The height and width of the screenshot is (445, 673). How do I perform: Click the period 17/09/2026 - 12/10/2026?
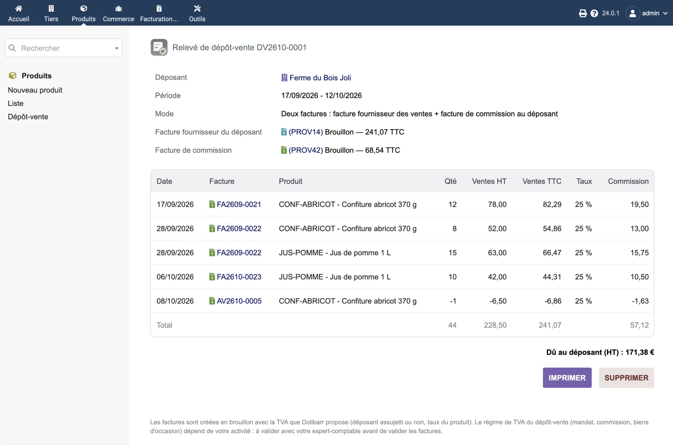point(321,95)
